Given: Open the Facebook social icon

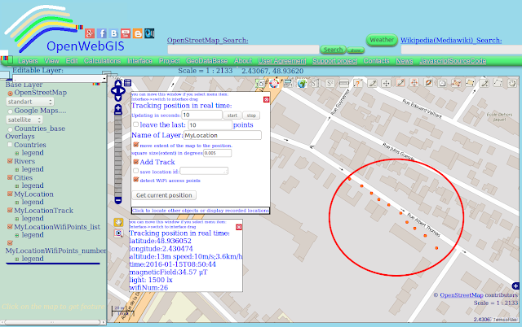Looking at the screenshot, I should pyautogui.click(x=102, y=33).
